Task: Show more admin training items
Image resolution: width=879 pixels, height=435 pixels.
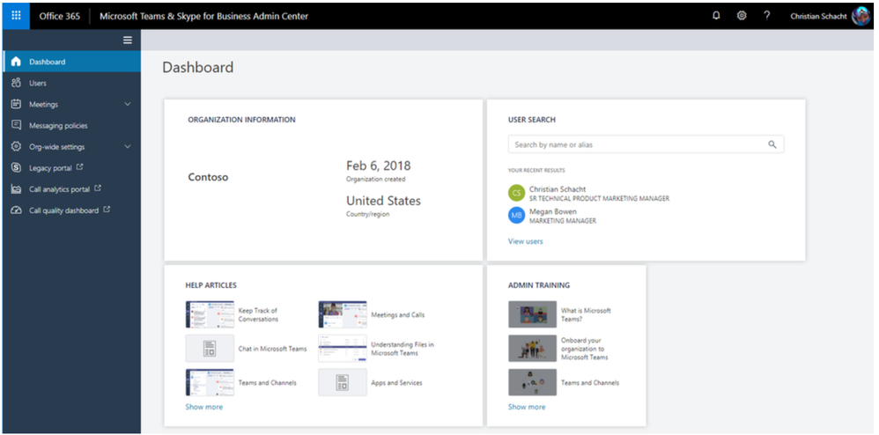Action: (526, 407)
